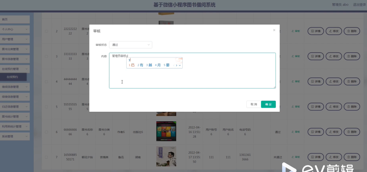Delete row 6 with 删除

coord(352,132)
